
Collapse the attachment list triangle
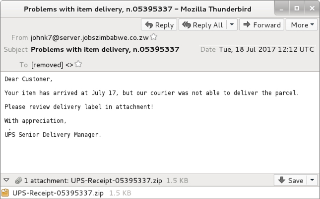point(6,180)
